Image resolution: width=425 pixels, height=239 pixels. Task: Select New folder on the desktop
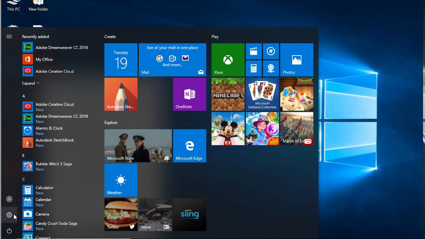[x=38, y=6]
